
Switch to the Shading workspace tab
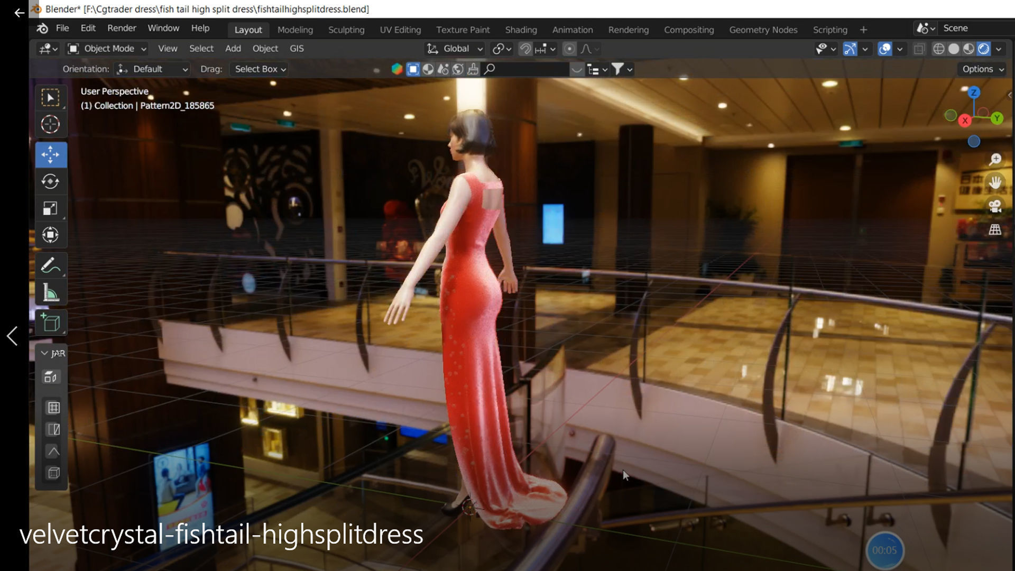click(x=521, y=30)
